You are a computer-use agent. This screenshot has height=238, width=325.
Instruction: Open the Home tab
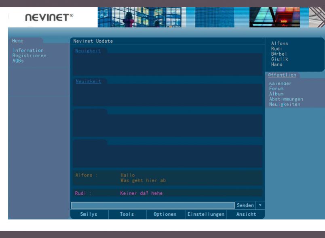tap(18, 41)
